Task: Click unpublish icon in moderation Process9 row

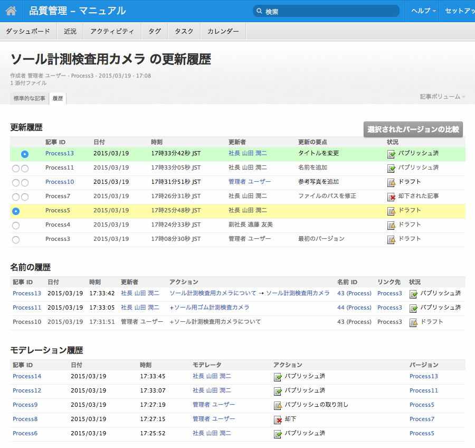Action: 278,406
